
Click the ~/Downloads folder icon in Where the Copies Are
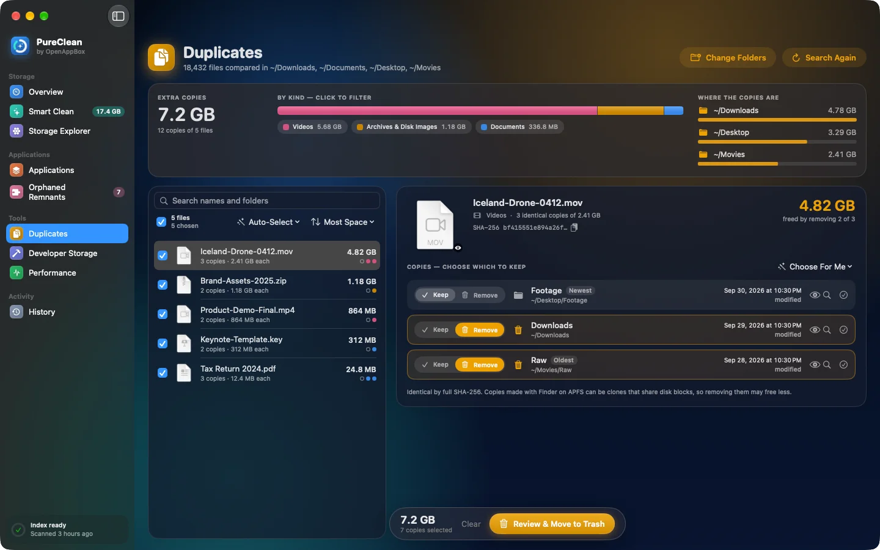click(703, 111)
